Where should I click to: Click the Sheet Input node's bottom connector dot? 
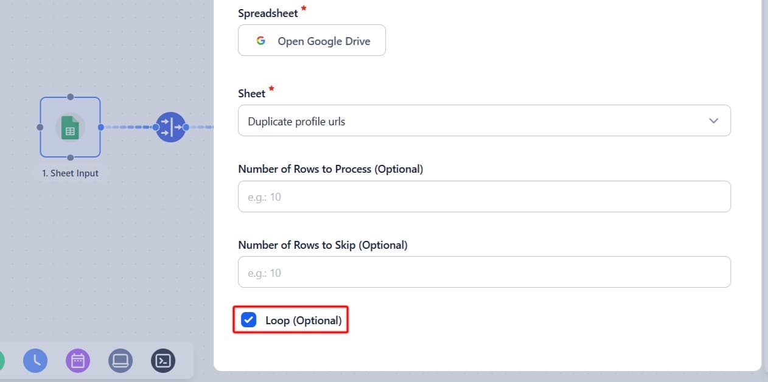[71, 158]
